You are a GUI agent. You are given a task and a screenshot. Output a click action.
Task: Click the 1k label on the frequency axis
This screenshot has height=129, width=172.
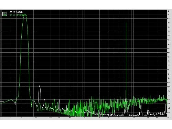(85, 118)
